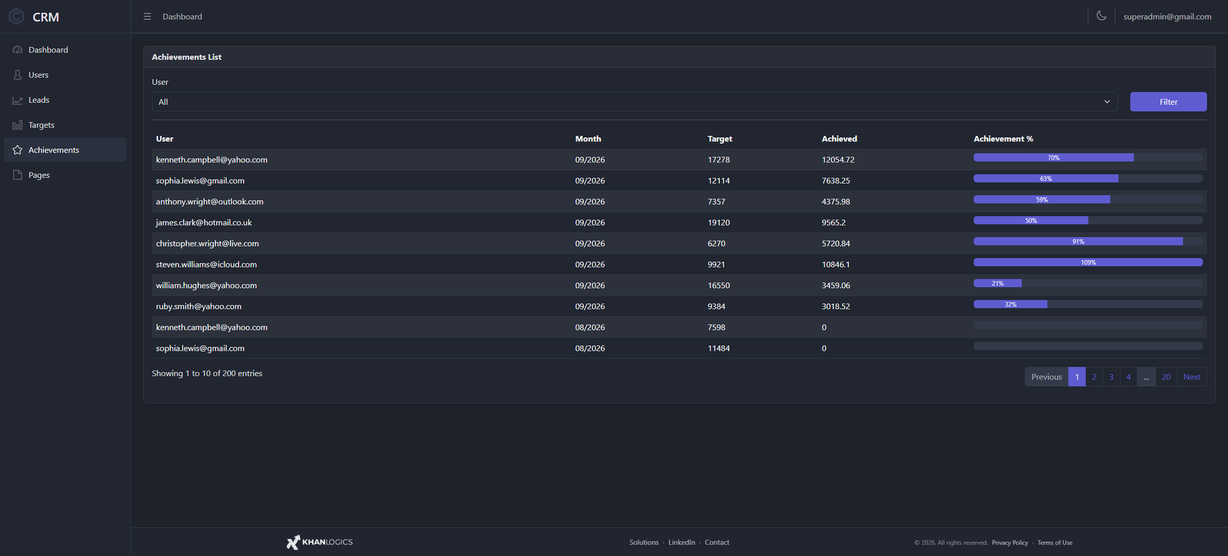
Task: Click the target value 19120
Action: [719, 222]
